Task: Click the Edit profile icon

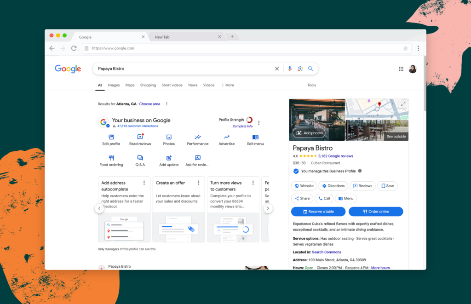Action: click(111, 137)
